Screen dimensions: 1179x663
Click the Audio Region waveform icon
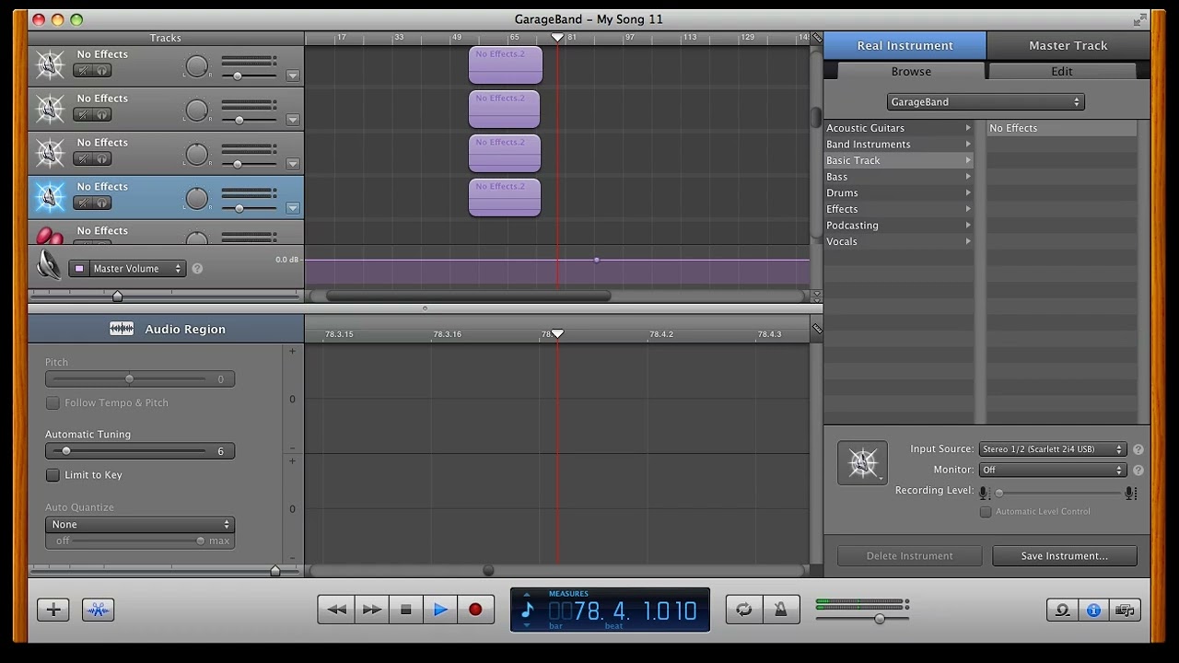[122, 329]
